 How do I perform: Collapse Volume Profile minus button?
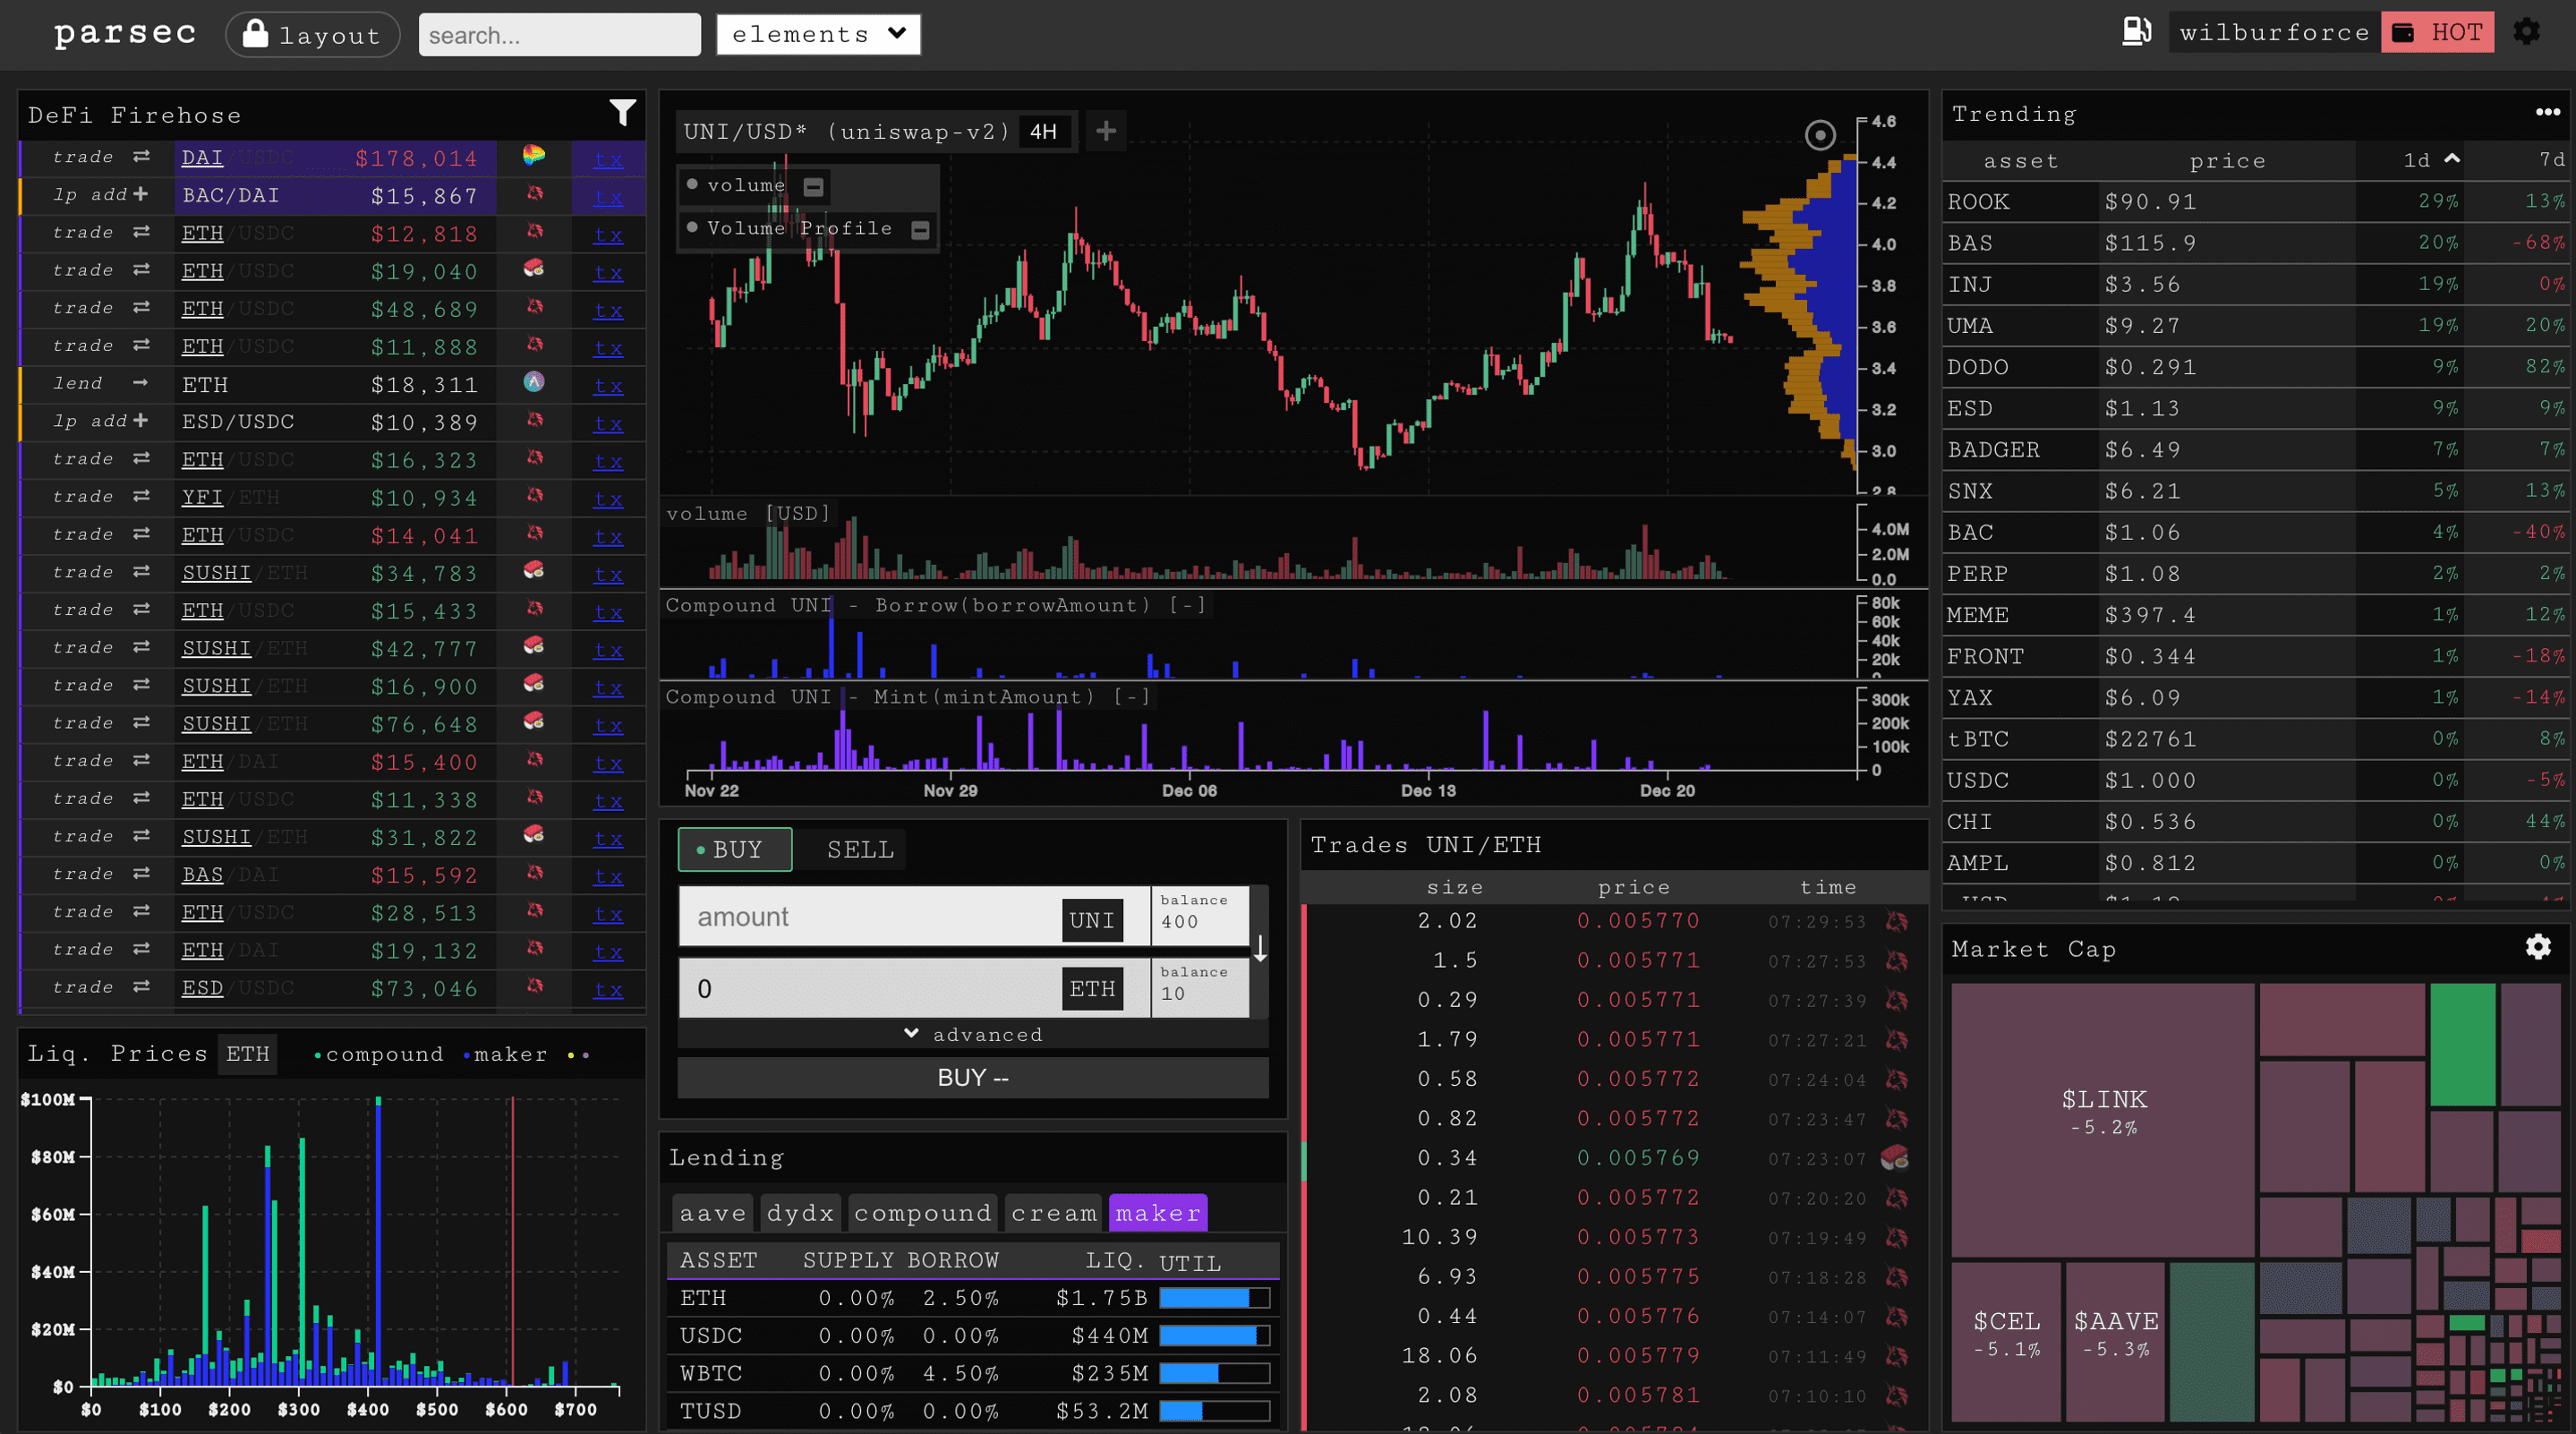[920, 230]
